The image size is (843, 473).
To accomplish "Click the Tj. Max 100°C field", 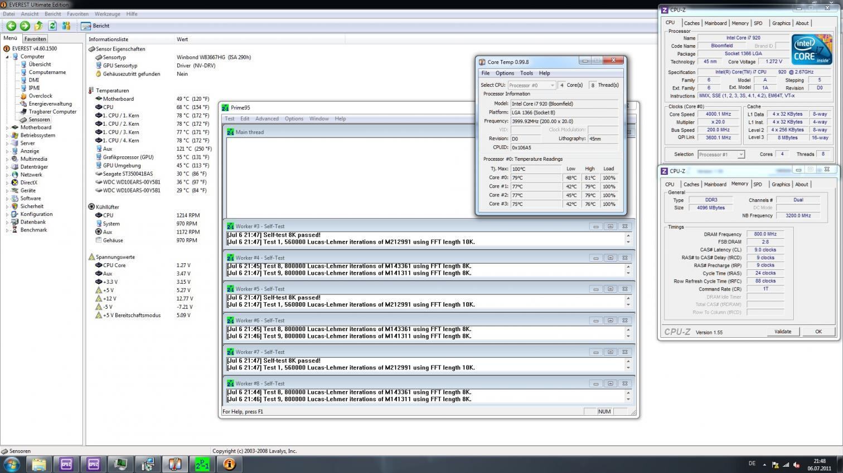I will pos(536,169).
